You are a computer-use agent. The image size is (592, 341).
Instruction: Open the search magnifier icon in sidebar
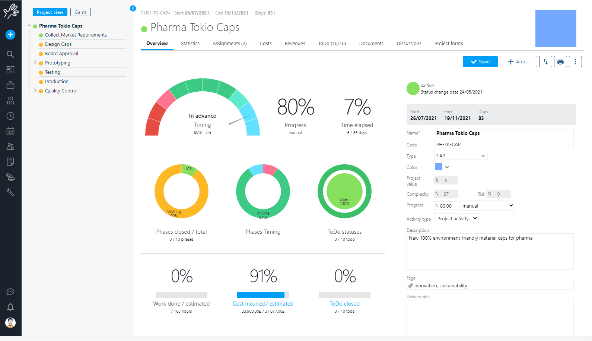[10, 54]
